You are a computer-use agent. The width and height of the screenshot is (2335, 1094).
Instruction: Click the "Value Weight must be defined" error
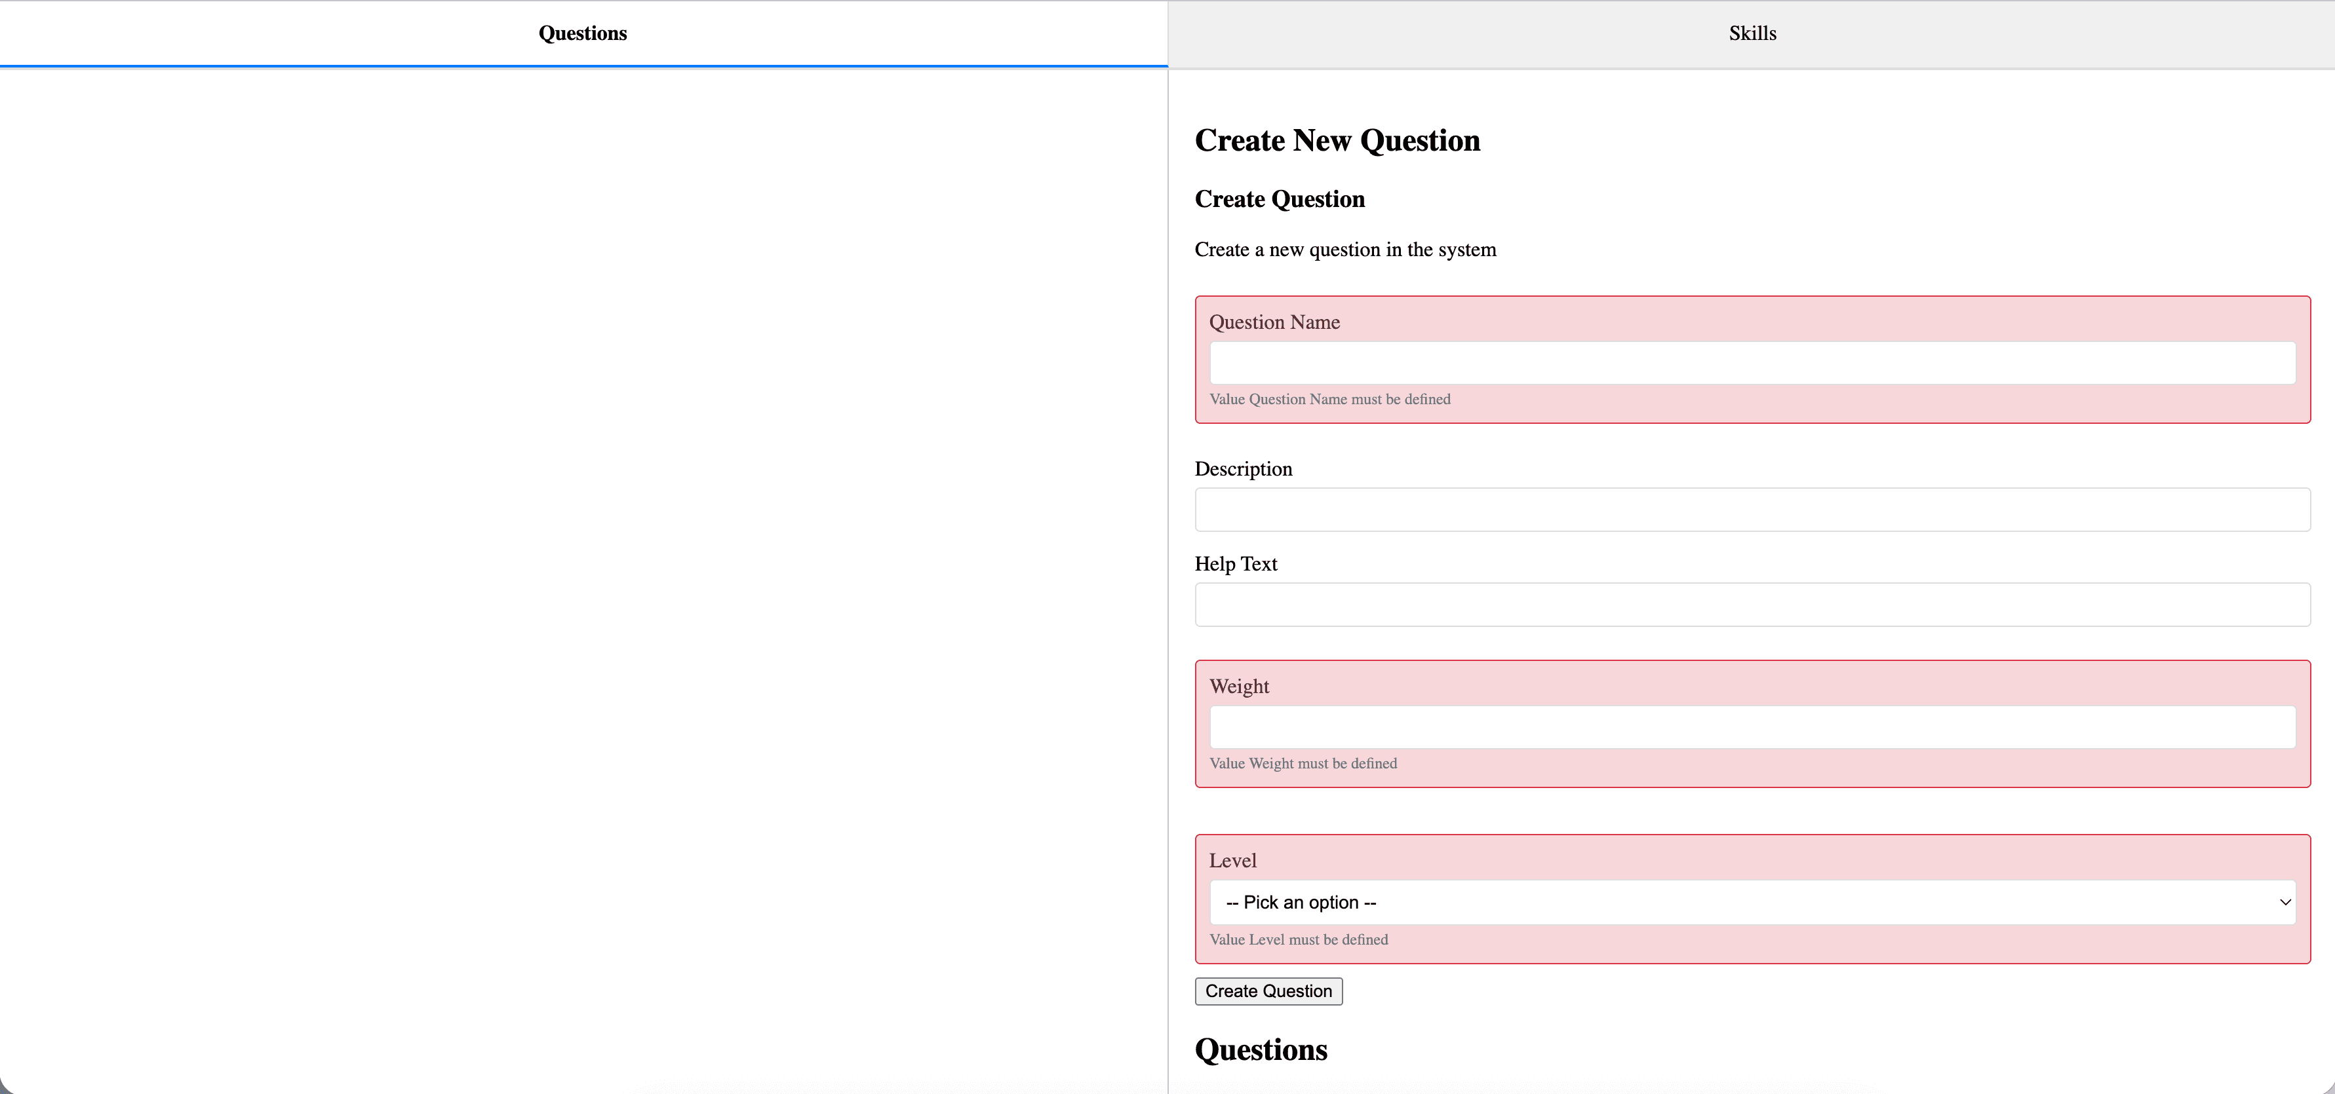[x=1303, y=763]
